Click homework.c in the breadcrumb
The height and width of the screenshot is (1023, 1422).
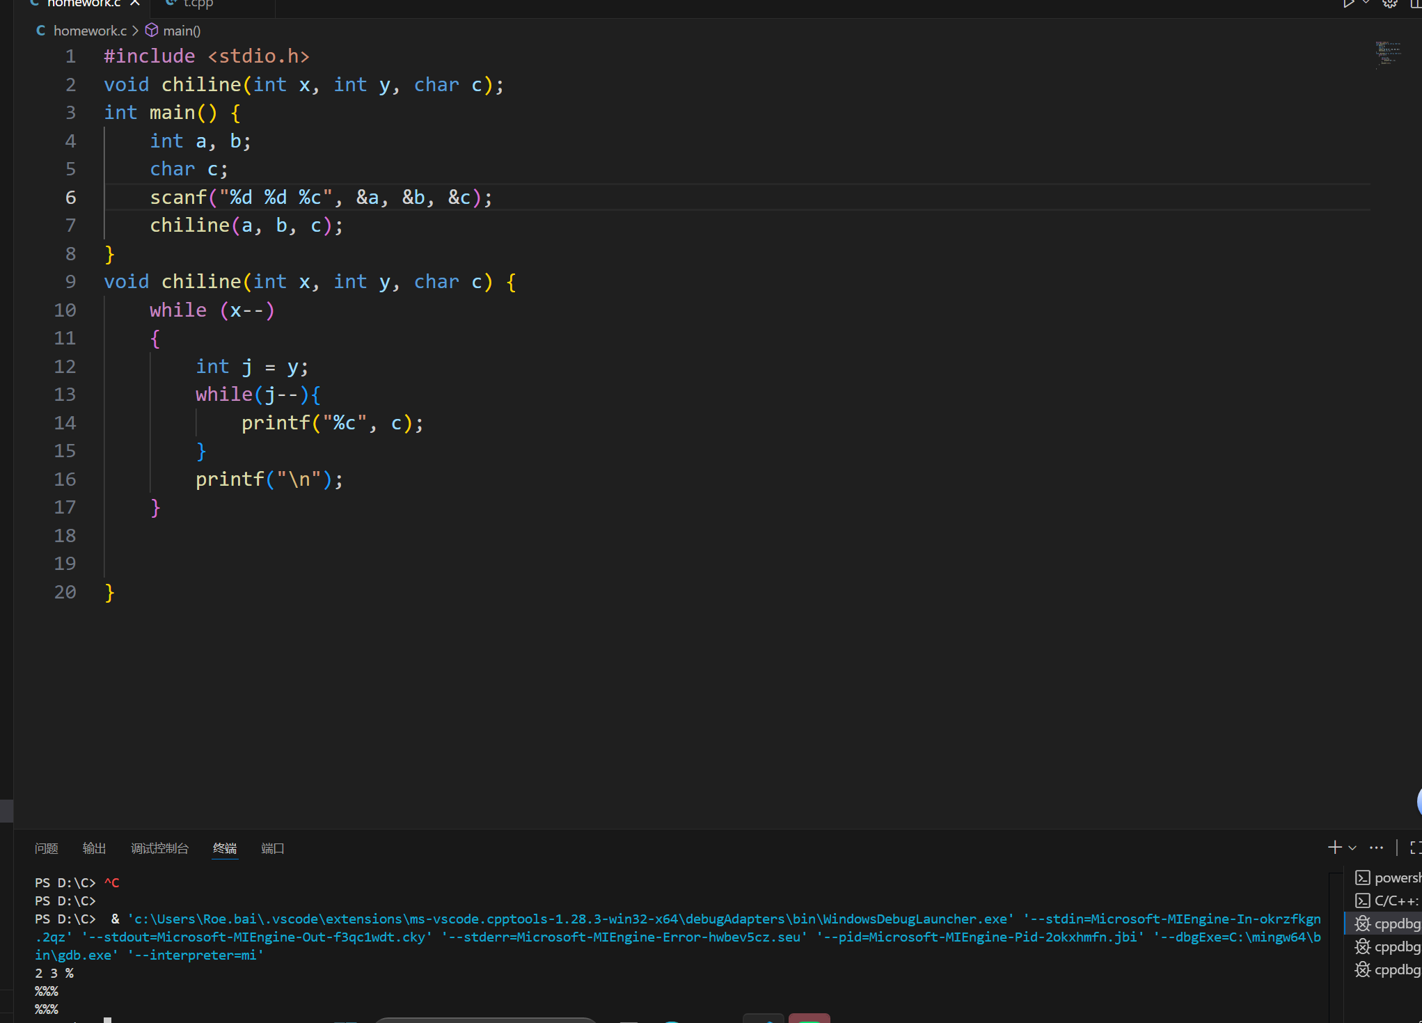pos(89,31)
